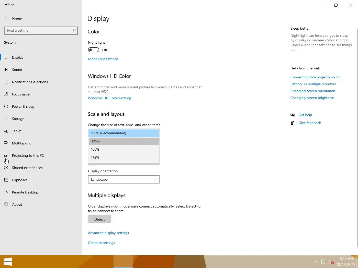This screenshot has width=358, height=268.
Task: Open Graphics settings link
Action: coord(102,243)
